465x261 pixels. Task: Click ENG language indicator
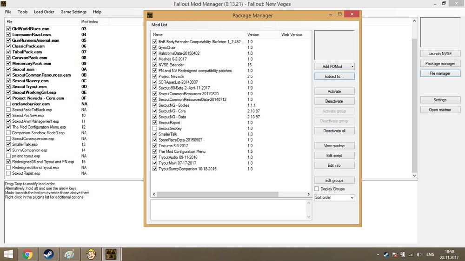coord(430,254)
